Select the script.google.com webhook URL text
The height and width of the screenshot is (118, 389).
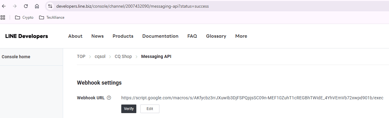click(252, 98)
